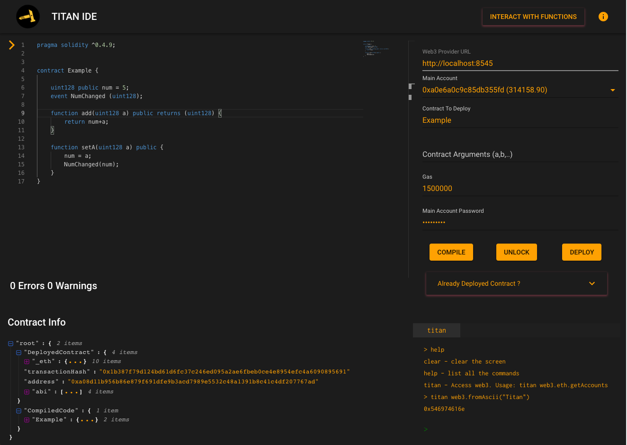Viewport: 627px width, 445px height.
Task: Click the 0 Errors 0 Warnings text
Action: [54, 286]
